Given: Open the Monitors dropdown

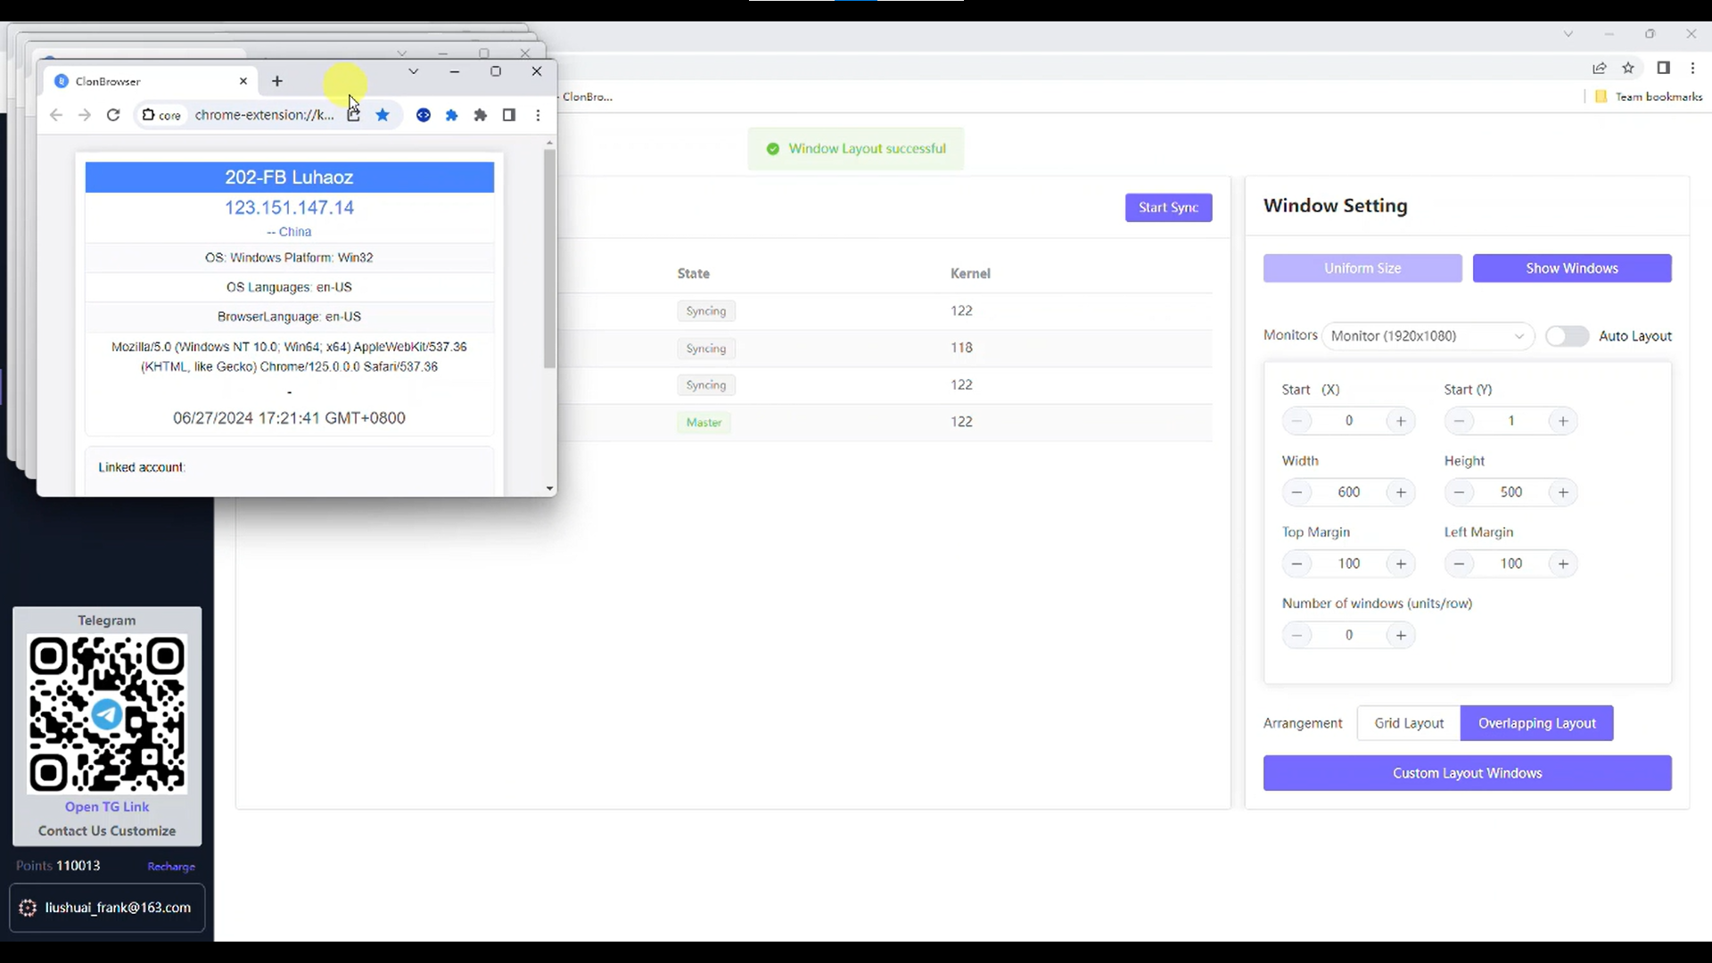Looking at the screenshot, I should 1427,336.
